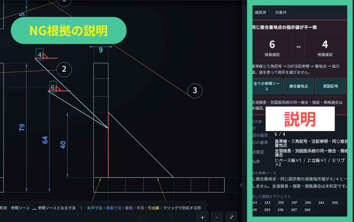
Task: Click the vertical dimension value 79
Action: coord(22,128)
